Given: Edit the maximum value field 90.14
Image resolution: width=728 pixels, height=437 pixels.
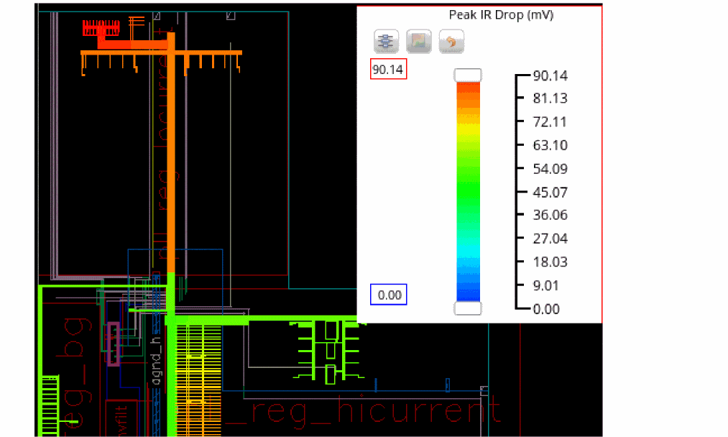Looking at the screenshot, I should coord(388,69).
